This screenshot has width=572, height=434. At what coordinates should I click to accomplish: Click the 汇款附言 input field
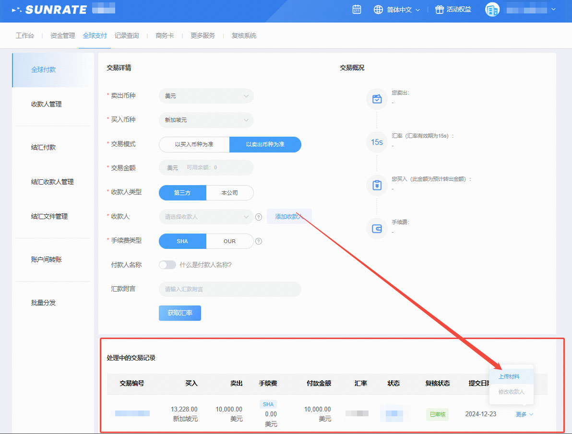[x=229, y=289]
